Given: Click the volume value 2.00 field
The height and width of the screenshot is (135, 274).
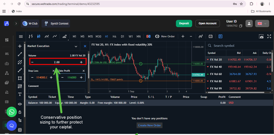Looking at the screenshot, I should [x=57, y=62].
